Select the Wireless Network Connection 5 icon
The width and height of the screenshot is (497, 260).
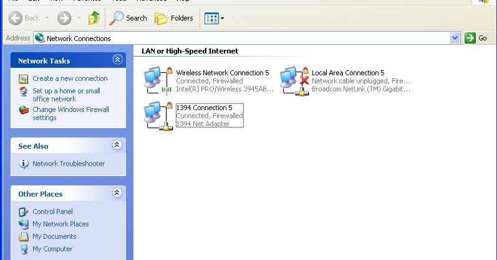click(x=158, y=80)
